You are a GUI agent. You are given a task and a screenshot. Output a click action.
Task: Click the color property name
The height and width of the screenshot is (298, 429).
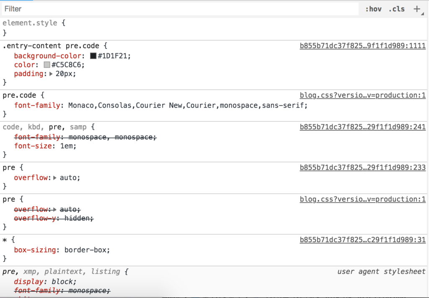(x=25, y=65)
